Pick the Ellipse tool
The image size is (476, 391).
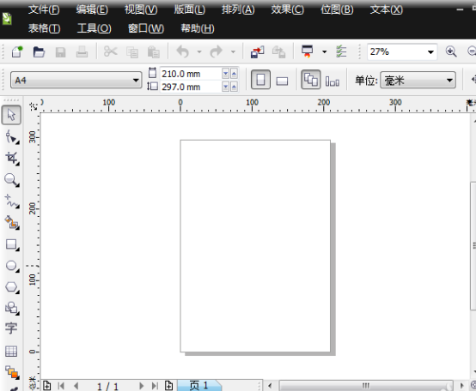point(12,266)
